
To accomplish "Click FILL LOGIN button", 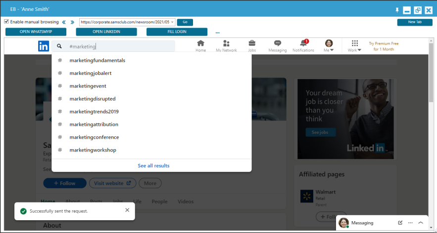I will pyautogui.click(x=177, y=32).
